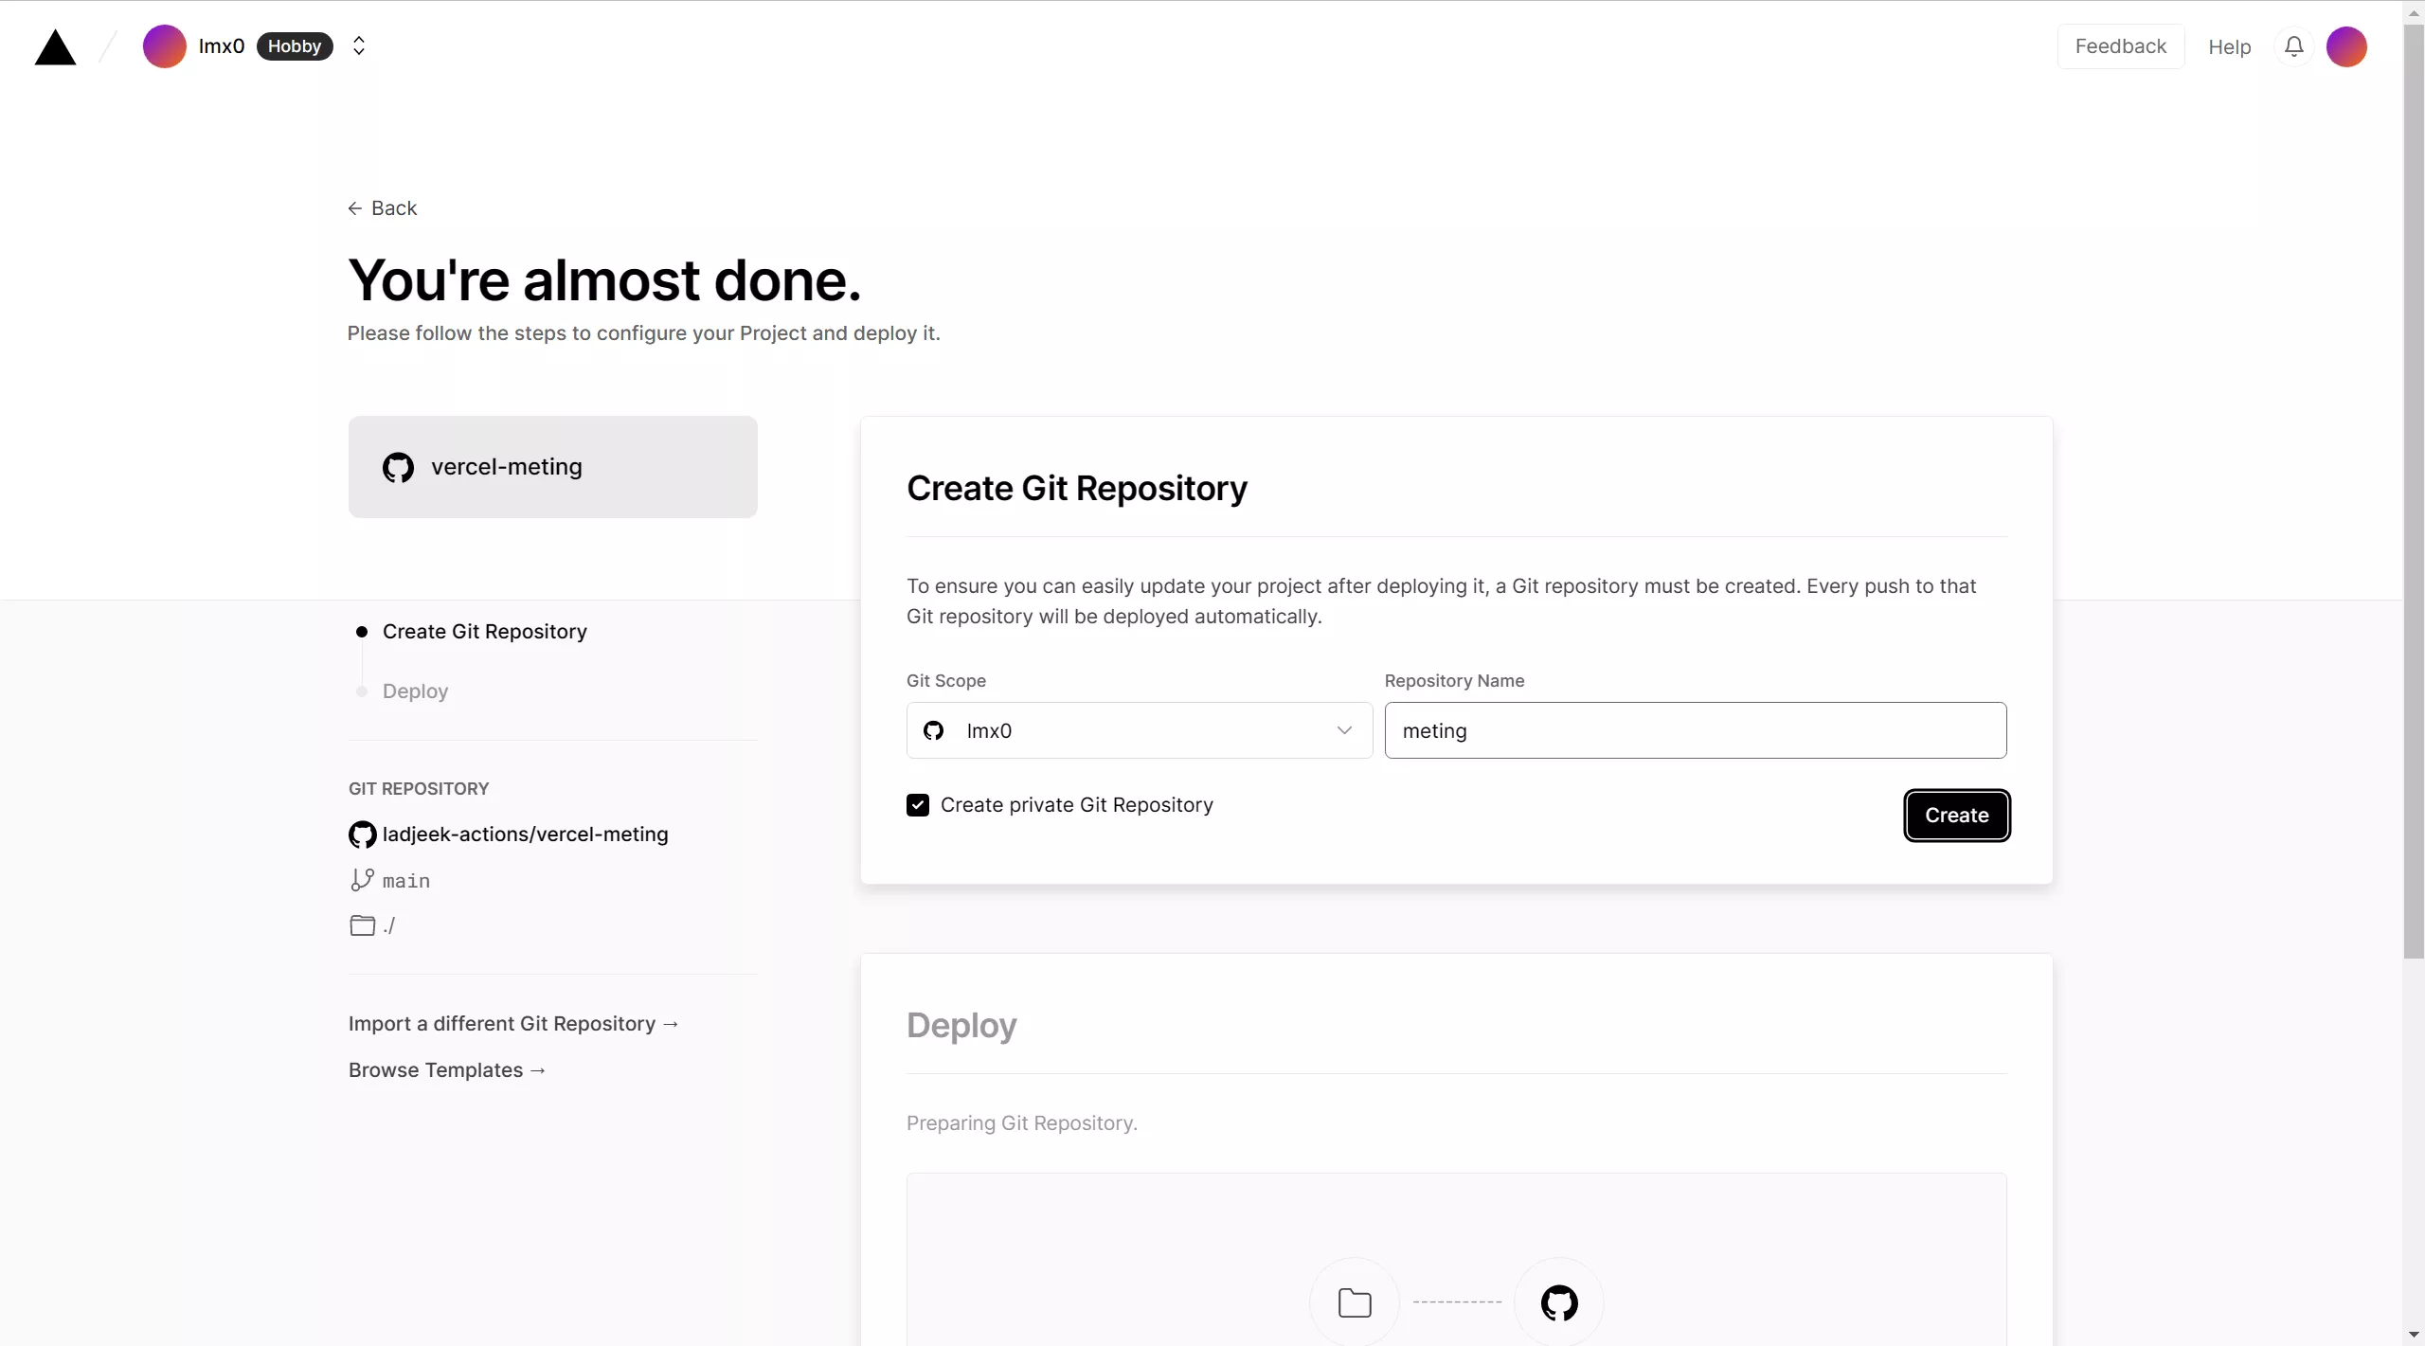The width and height of the screenshot is (2425, 1346).
Task: Open the notifications bell
Action: pos(2293,46)
